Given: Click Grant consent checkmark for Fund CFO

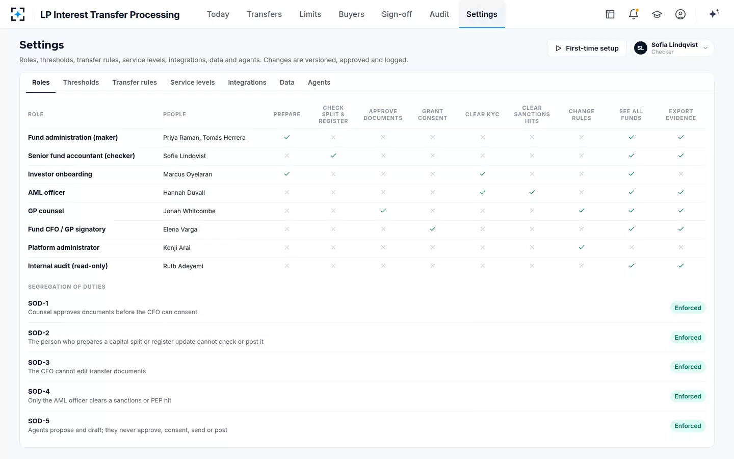Looking at the screenshot, I should click(433, 229).
